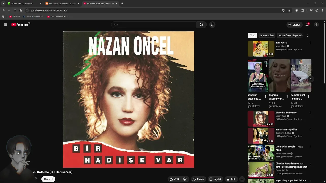Mute tab via speaker icon on YouTube tab
Screen dimensions: 326x183
click(x=113, y=3)
